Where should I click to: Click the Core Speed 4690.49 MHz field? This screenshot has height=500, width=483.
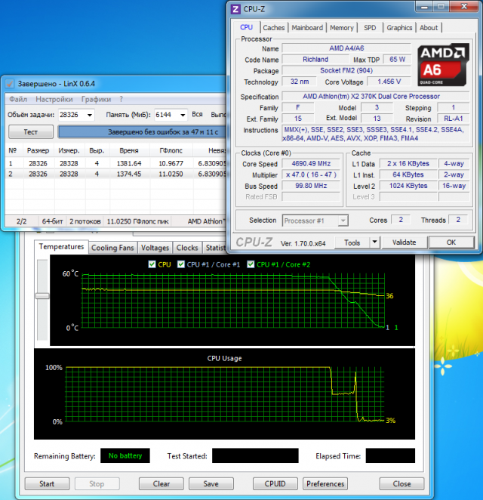311,164
